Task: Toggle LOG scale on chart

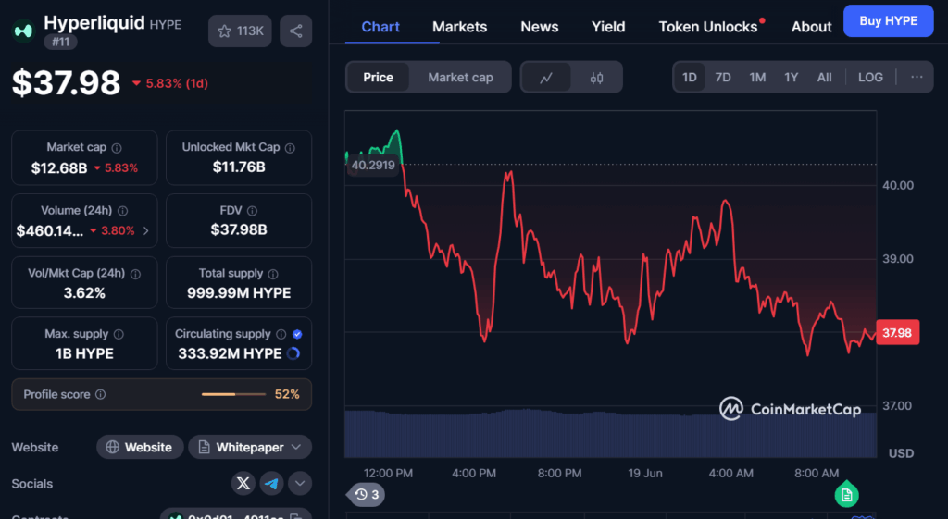Action: (870, 78)
